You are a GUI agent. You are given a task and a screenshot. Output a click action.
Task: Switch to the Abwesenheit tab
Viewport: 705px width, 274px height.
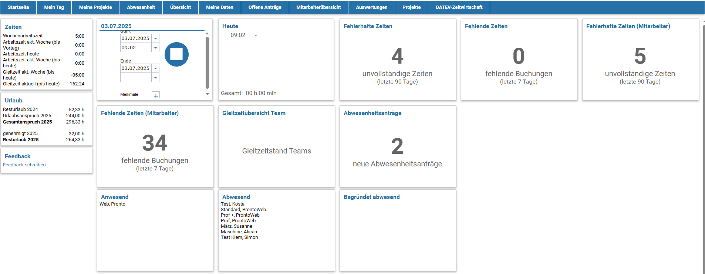(x=141, y=7)
